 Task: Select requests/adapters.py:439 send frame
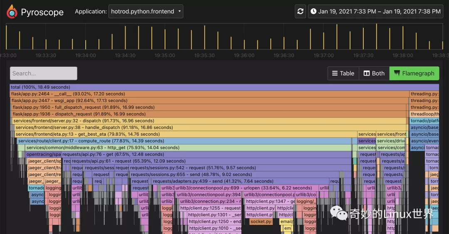(240, 181)
